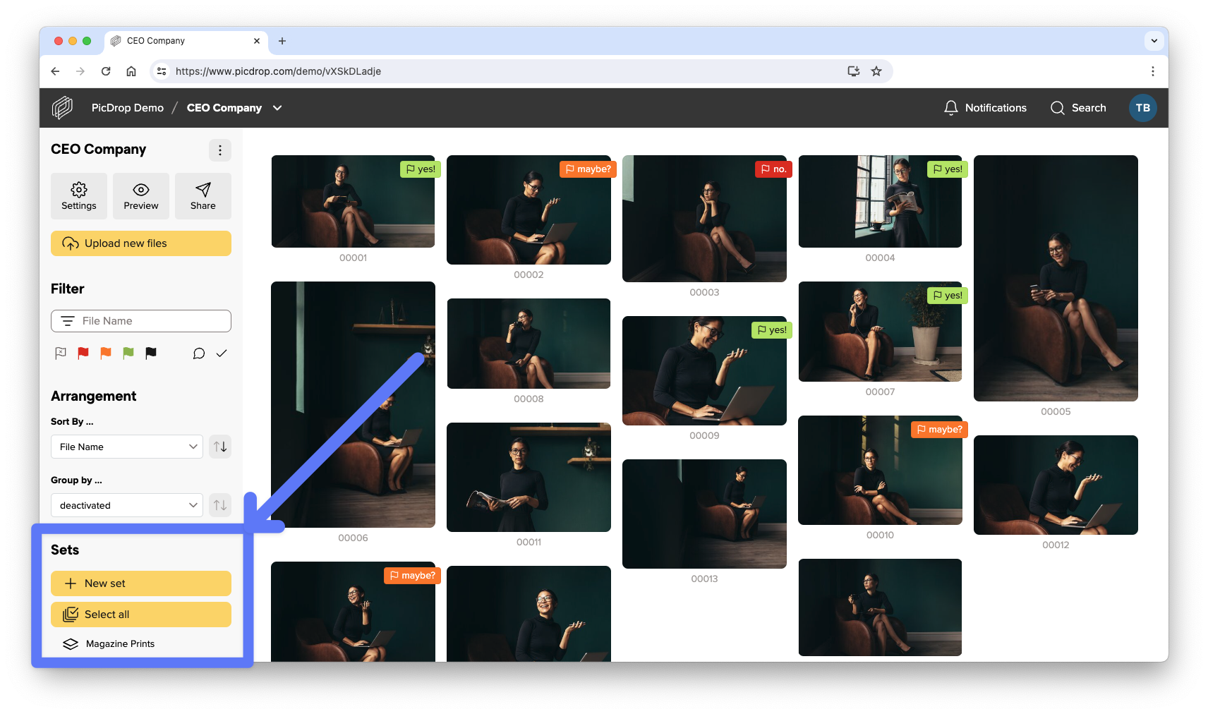The image size is (1208, 714).
Task: Create a New set
Action: click(x=141, y=583)
